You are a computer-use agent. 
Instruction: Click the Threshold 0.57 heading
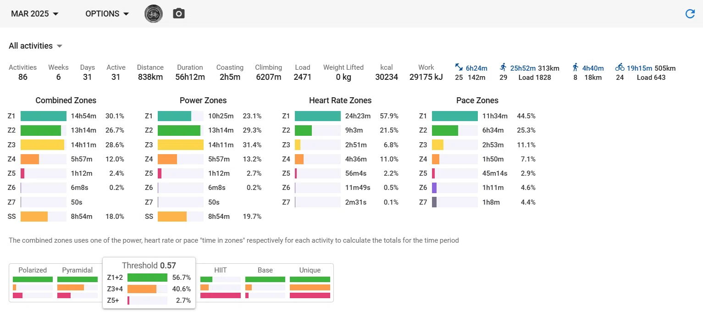point(149,266)
